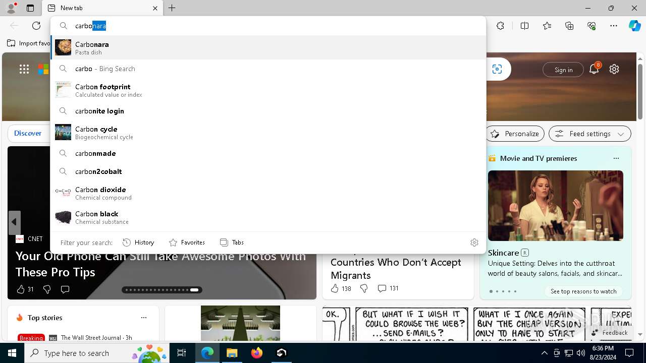Open a new tab with plus button
Viewport: 646px width, 363px height.
pyautogui.click(x=172, y=8)
